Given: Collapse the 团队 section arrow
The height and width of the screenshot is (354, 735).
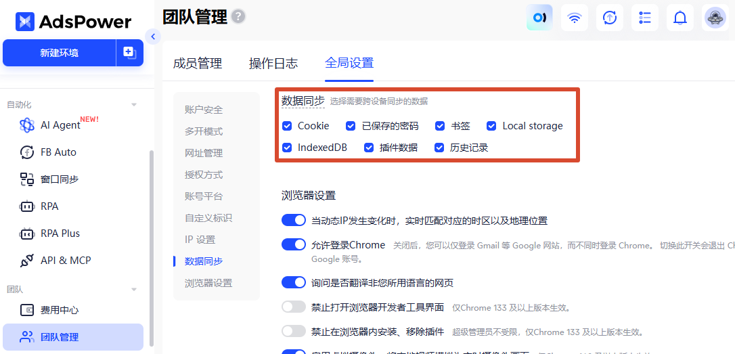Looking at the screenshot, I should point(134,290).
